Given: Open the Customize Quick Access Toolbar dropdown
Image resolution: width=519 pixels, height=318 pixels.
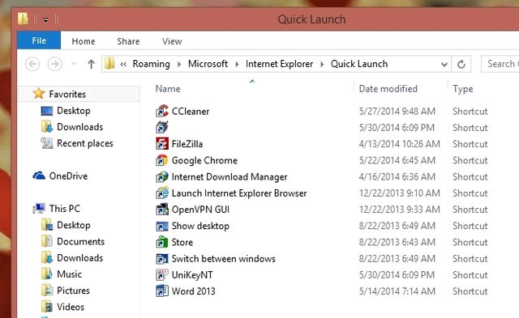Looking at the screenshot, I should pos(45,20).
